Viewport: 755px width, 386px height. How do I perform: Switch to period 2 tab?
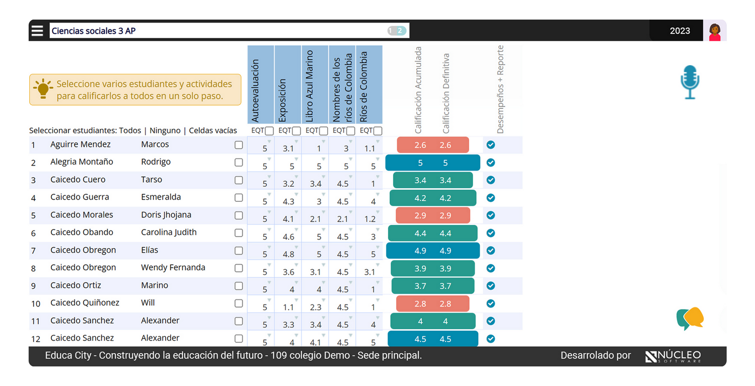(x=400, y=31)
